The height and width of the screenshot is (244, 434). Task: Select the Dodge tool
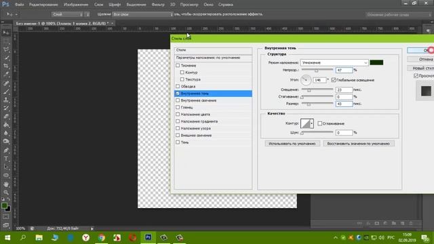point(6,142)
